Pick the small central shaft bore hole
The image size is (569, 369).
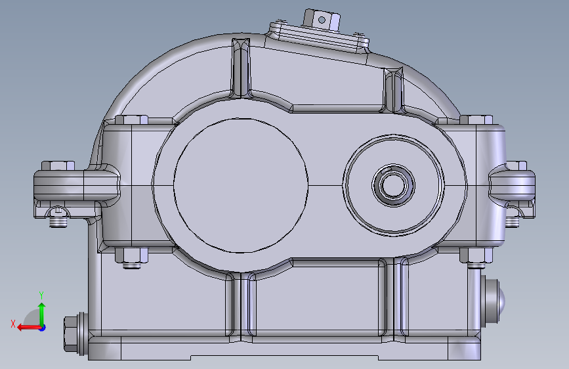(393, 185)
